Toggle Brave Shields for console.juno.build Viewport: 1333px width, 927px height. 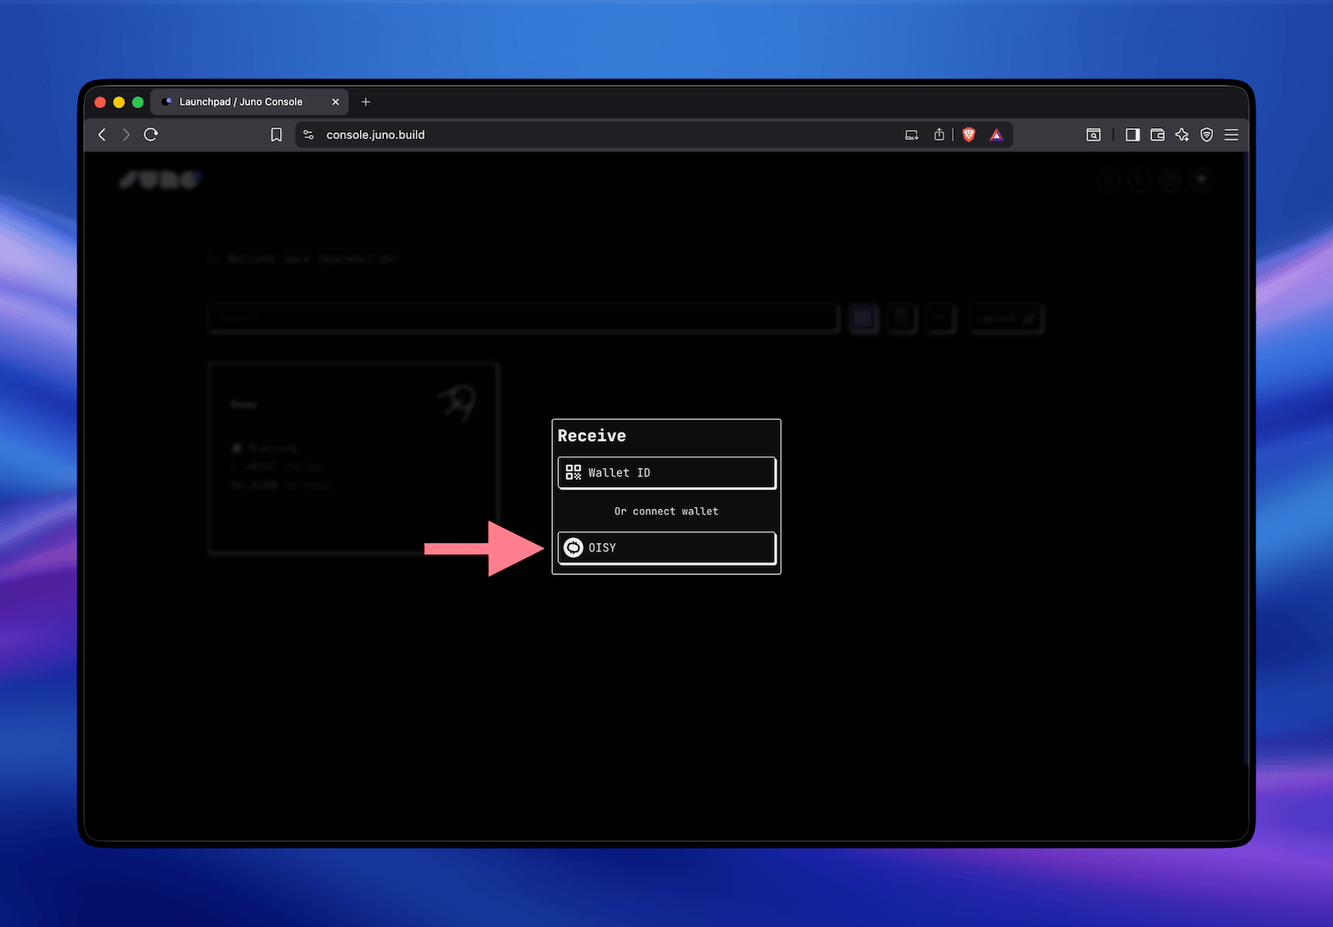tap(968, 134)
